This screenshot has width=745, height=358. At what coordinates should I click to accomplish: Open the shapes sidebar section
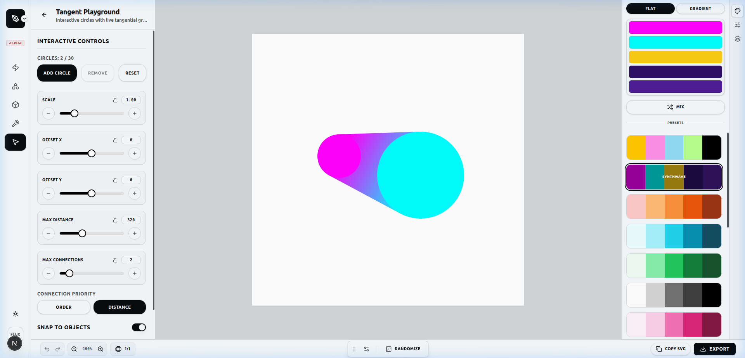click(16, 86)
